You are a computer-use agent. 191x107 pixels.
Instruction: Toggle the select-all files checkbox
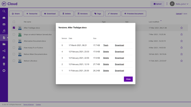[14, 22]
